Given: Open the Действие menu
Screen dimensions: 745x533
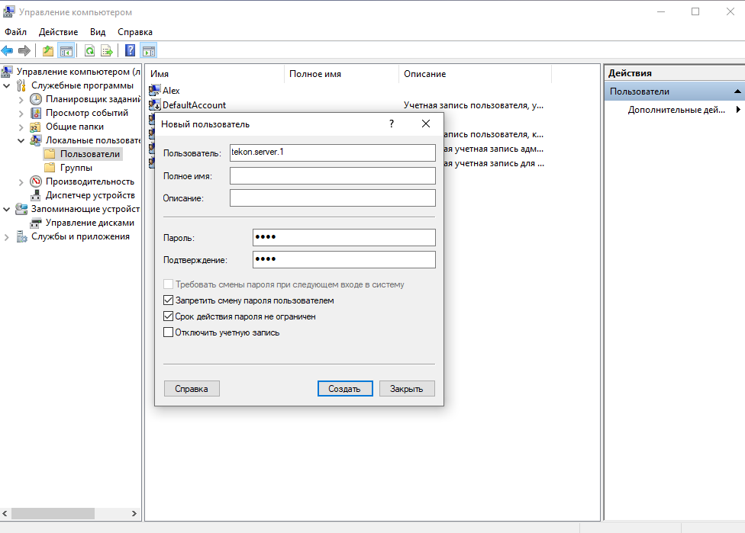Looking at the screenshot, I should (58, 32).
